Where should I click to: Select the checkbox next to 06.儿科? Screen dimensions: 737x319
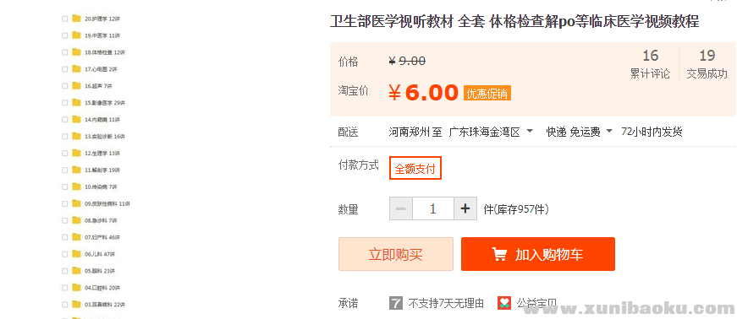65,254
